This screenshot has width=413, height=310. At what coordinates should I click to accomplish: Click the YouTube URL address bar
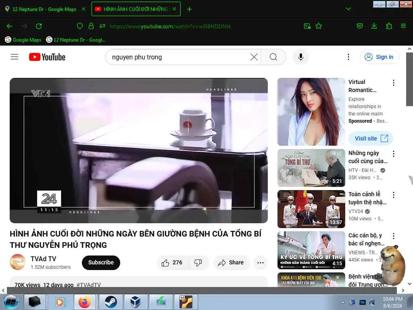point(170,26)
